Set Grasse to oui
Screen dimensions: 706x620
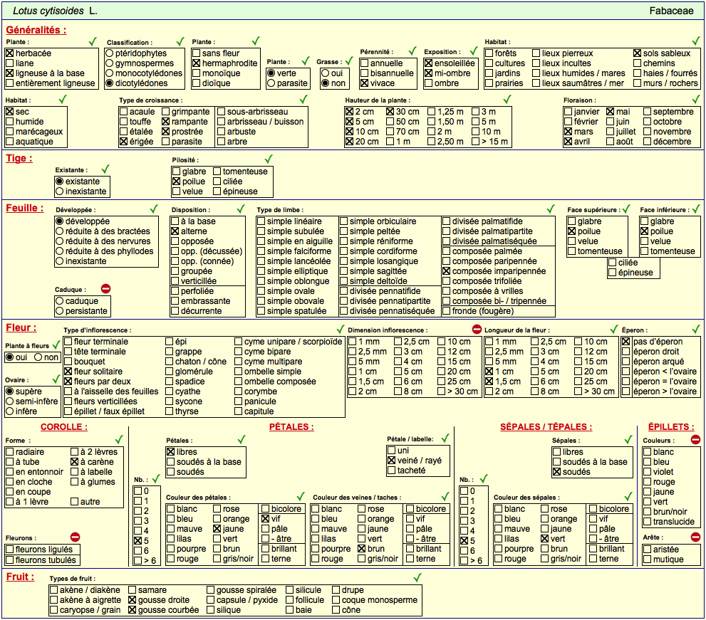click(x=325, y=73)
